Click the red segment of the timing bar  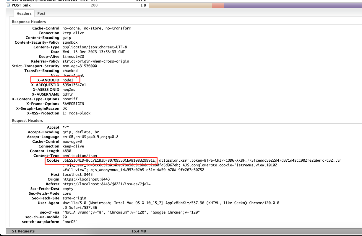(x=218, y=5)
